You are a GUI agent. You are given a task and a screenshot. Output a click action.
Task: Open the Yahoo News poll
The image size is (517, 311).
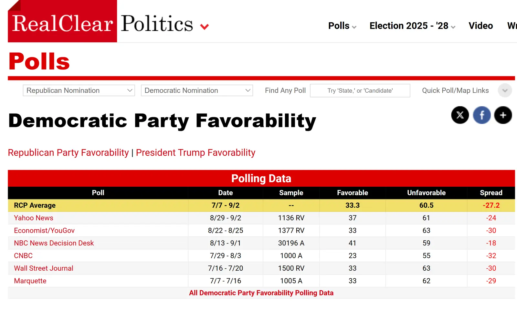(x=34, y=218)
